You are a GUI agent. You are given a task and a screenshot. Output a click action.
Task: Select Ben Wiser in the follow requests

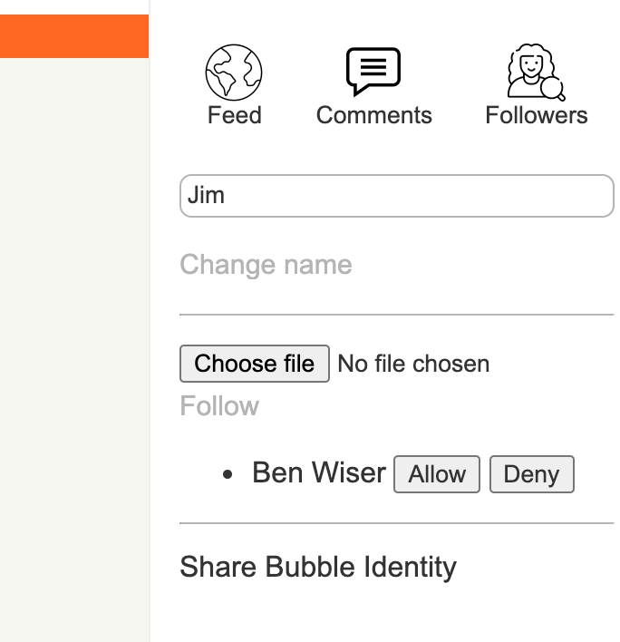coord(319,472)
